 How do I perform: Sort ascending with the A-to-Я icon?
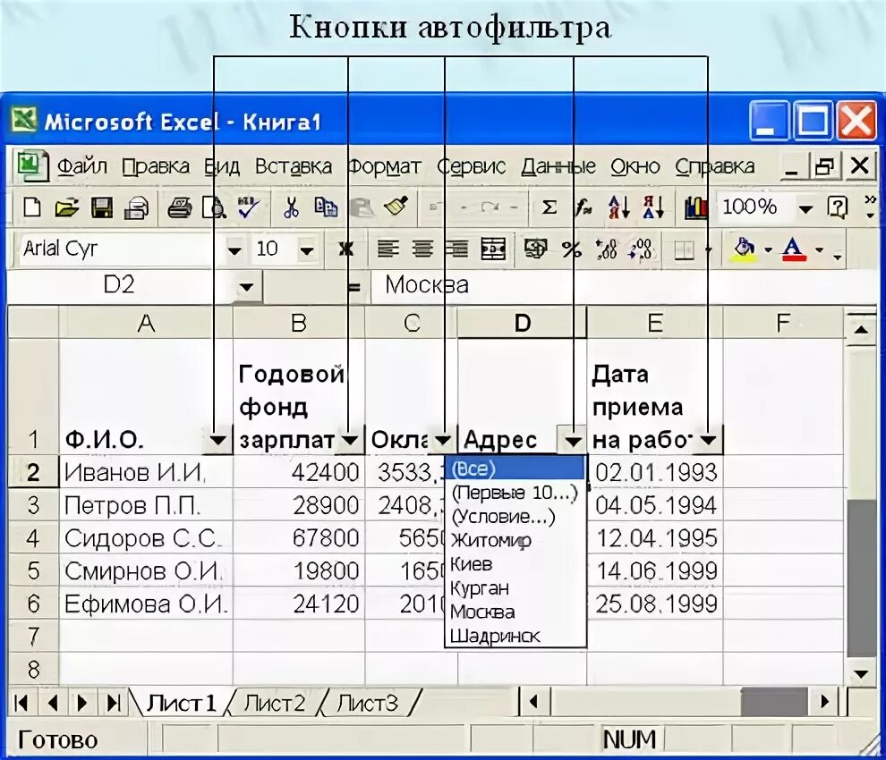click(618, 207)
